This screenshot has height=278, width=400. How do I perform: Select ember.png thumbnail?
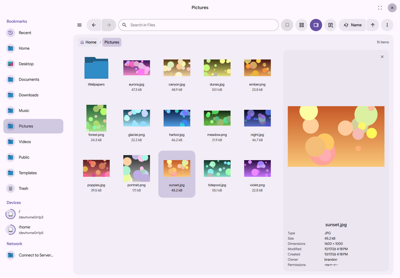coord(257,68)
